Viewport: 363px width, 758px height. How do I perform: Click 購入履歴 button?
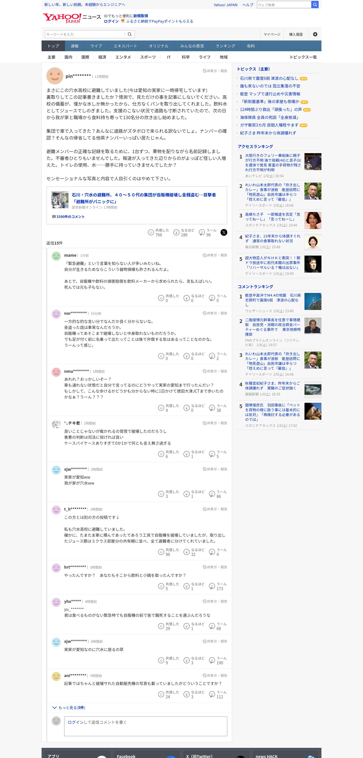pos(296,35)
